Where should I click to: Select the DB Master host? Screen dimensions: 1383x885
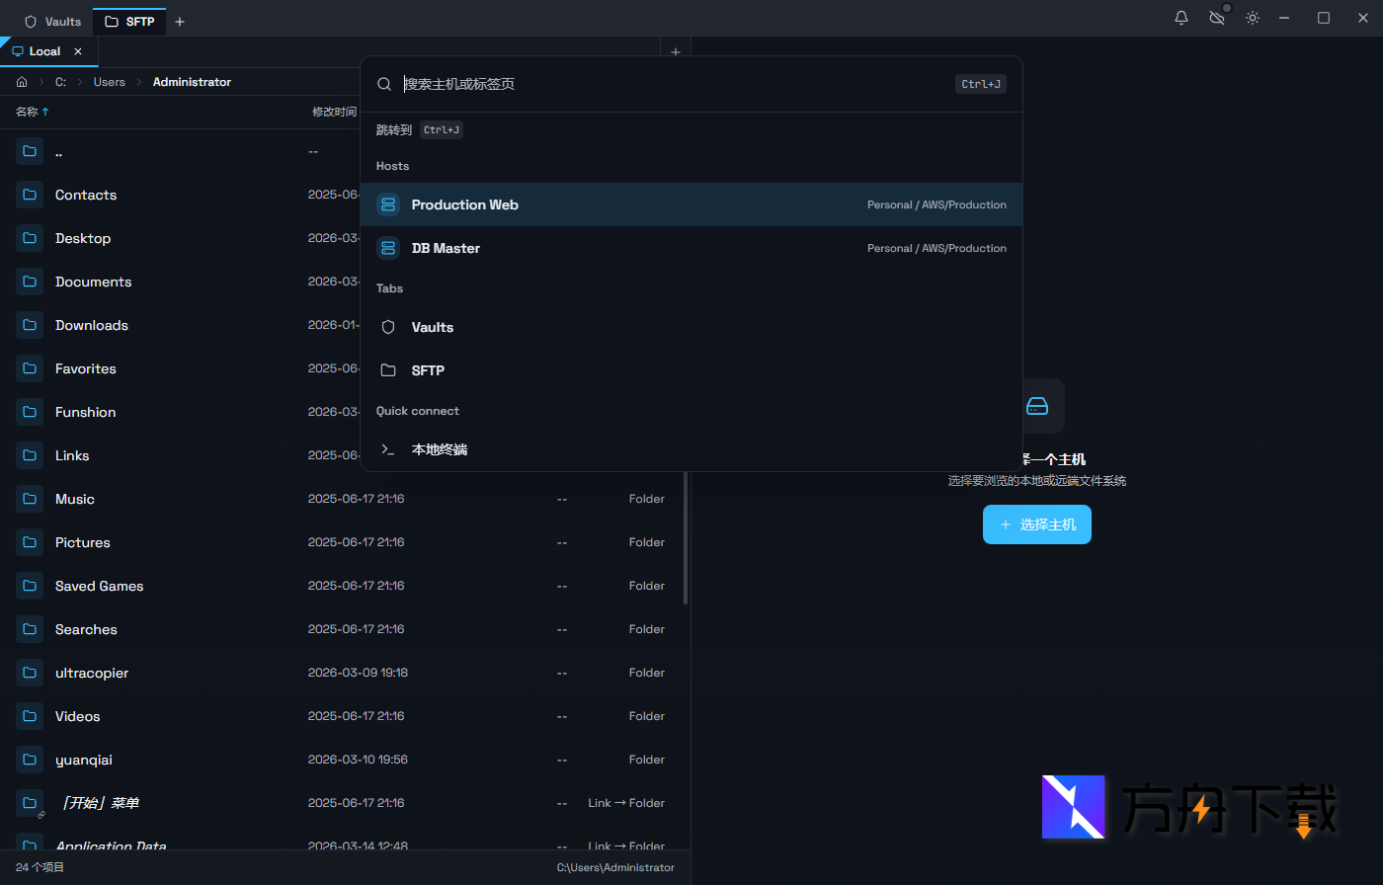(691, 248)
